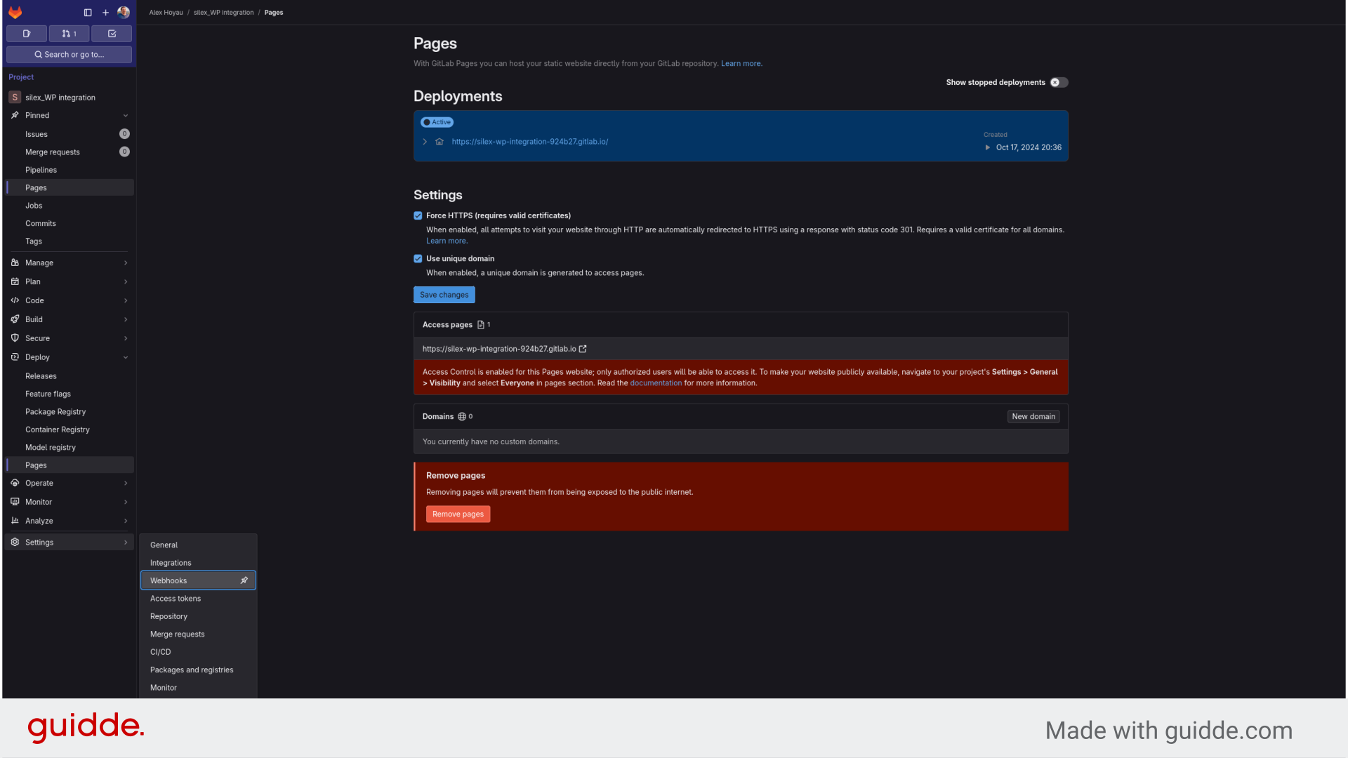Open the to-do list icon

click(x=112, y=34)
